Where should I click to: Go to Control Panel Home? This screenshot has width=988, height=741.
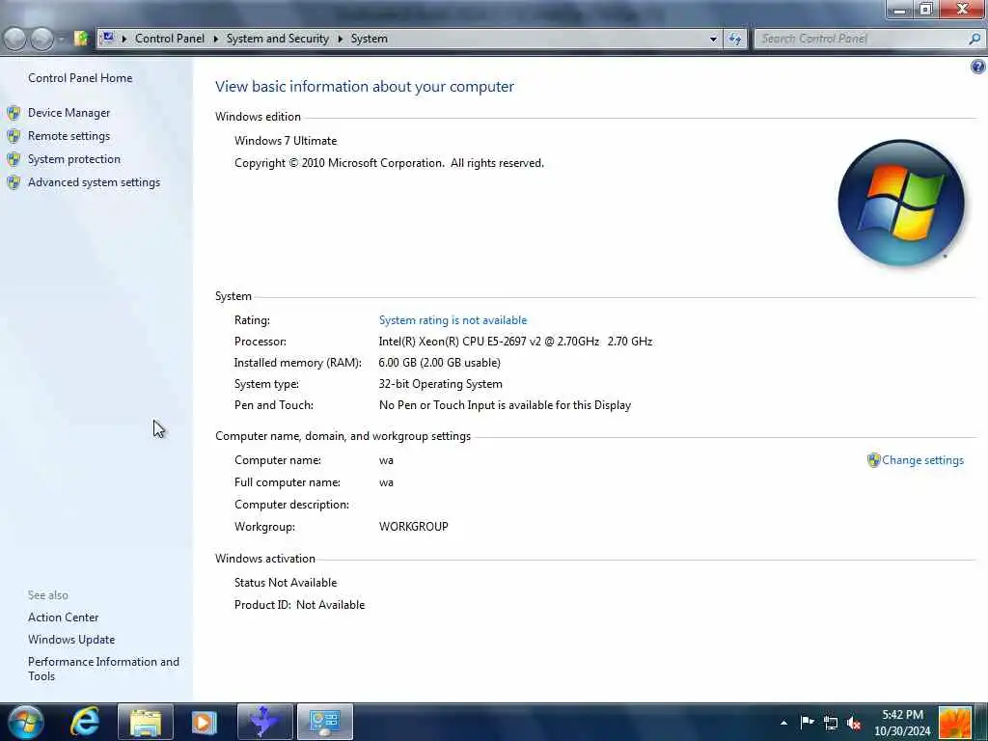point(80,78)
